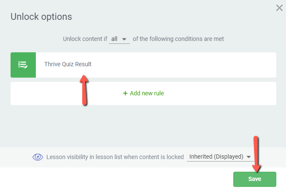Click 'of the following conditions are met' text
This screenshot has width=286, height=189.
tap(178, 39)
